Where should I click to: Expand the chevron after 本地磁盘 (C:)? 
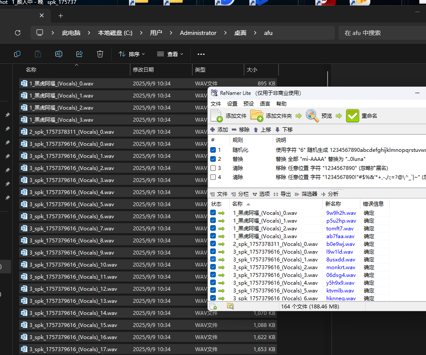(x=141, y=33)
